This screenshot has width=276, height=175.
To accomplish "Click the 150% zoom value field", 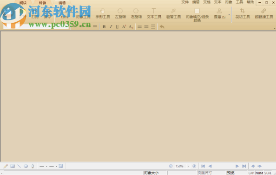I will [x=179, y=166].
